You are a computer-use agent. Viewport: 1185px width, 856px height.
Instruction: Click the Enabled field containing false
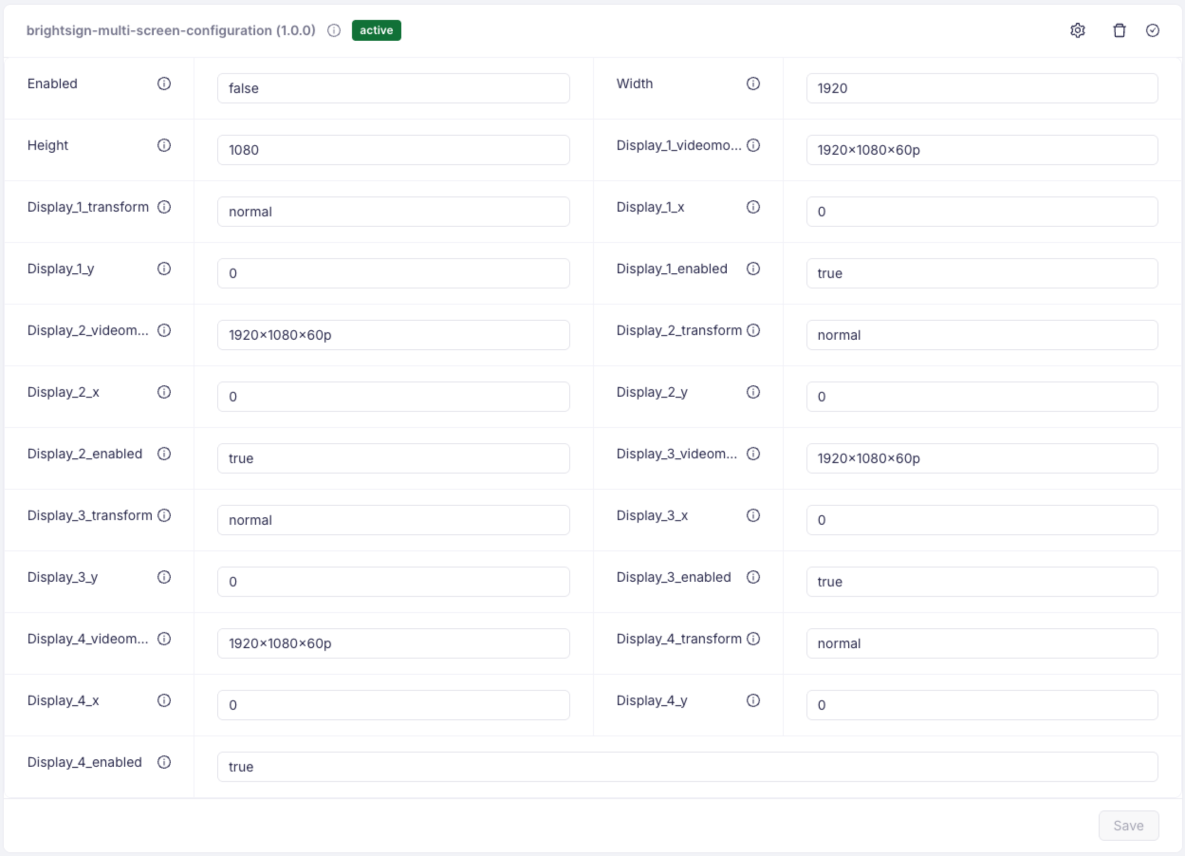(x=393, y=88)
